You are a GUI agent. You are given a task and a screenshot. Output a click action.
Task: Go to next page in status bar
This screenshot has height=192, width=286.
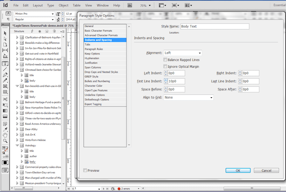point(104,189)
